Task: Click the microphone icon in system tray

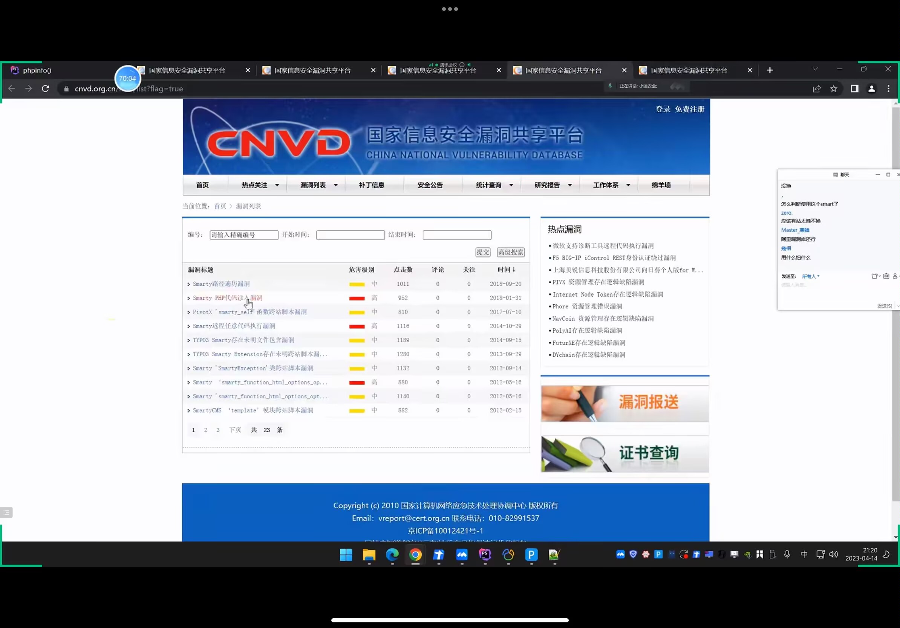Action: [x=787, y=554]
